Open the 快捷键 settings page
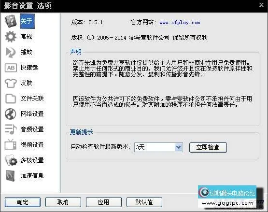Viewport: 268px width, 212px height. click(29, 68)
